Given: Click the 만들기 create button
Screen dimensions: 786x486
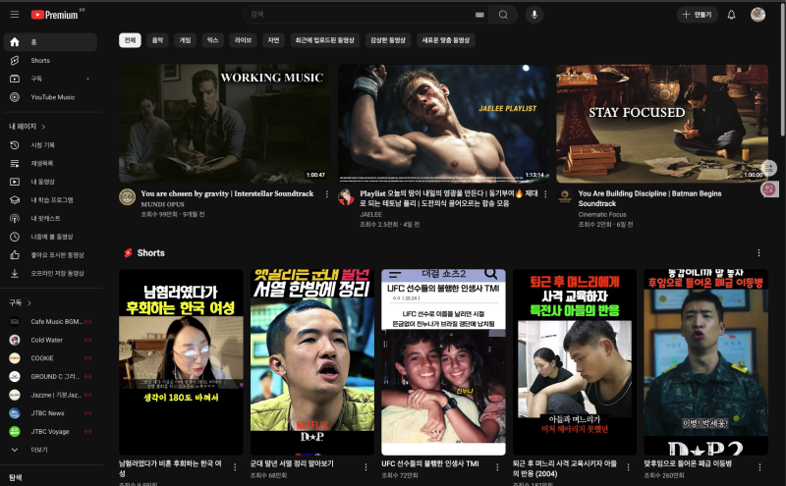Looking at the screenshot, I should click(x=698, y=15).
